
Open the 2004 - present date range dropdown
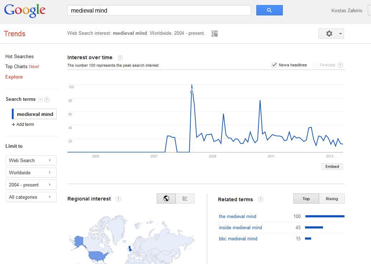tap(31, 185)
